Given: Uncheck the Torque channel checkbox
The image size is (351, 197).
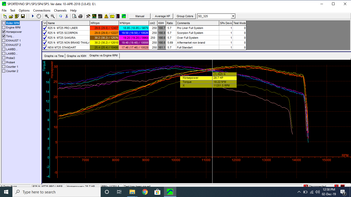Looking at the screenshot, I should (4, 36).
